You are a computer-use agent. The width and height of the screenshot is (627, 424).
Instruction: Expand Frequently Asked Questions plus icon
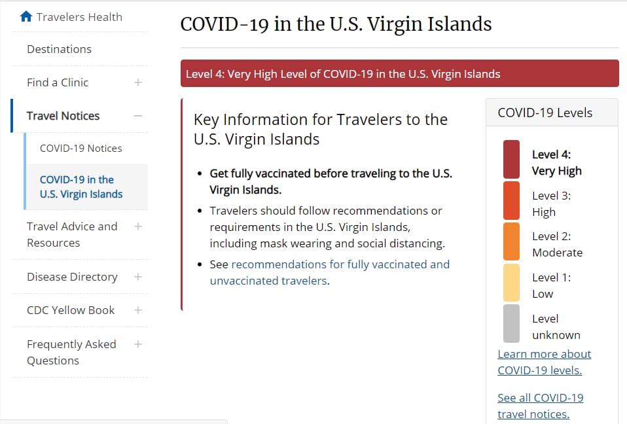(x=138, y=344)
